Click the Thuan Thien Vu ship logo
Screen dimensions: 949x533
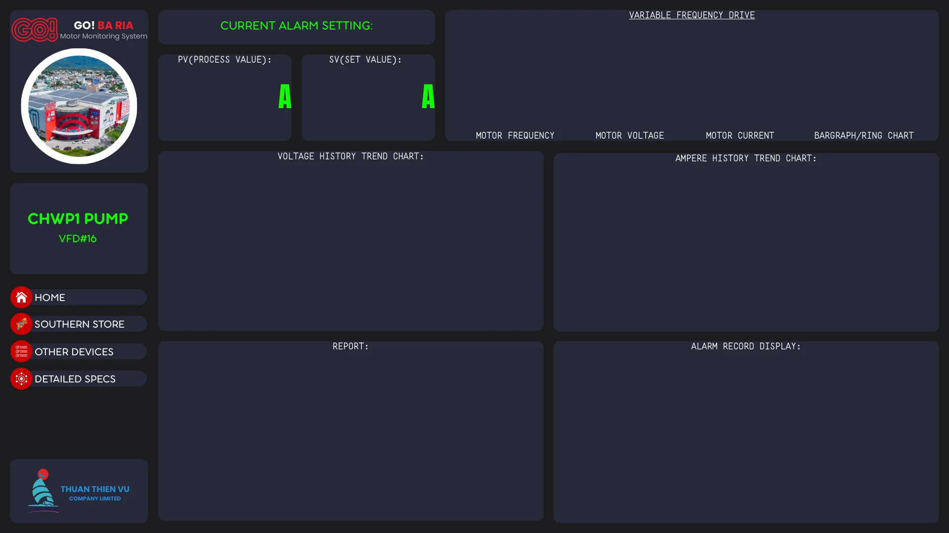coord(43,491)
